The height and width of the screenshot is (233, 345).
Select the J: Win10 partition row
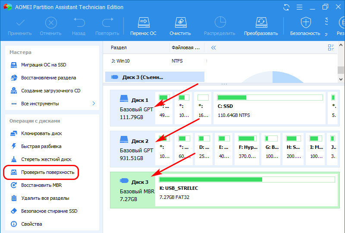click(x=154, y=61)
